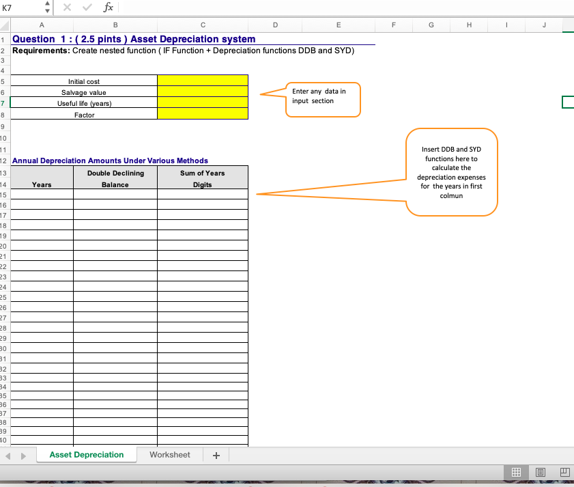
Task: Select the 'Salvage value' label cell
Action: (84, 92)
